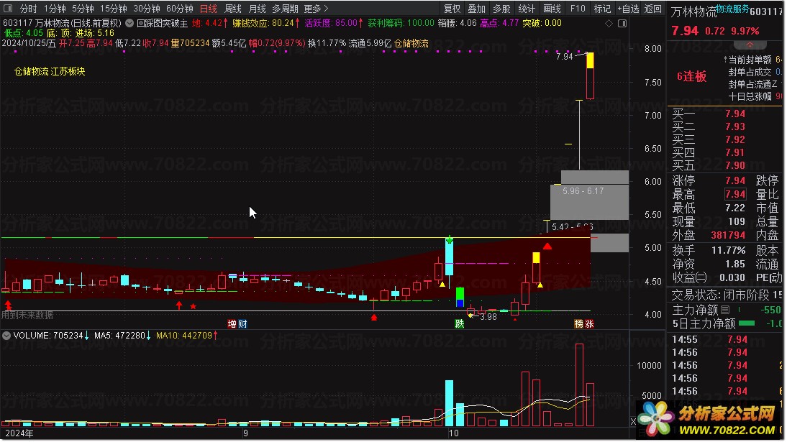Click the green bar beside 5日主力净额

pyautogui.click(x=747, y=323)
